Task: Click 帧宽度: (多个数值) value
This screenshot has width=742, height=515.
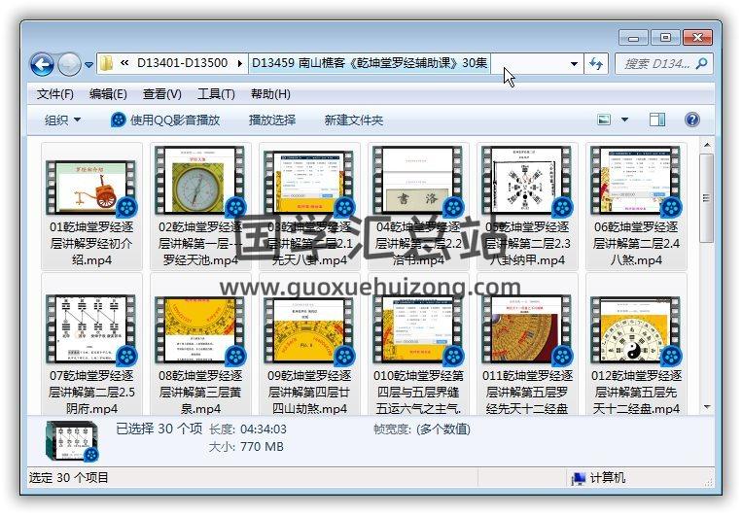Action: tap(442, 429)
